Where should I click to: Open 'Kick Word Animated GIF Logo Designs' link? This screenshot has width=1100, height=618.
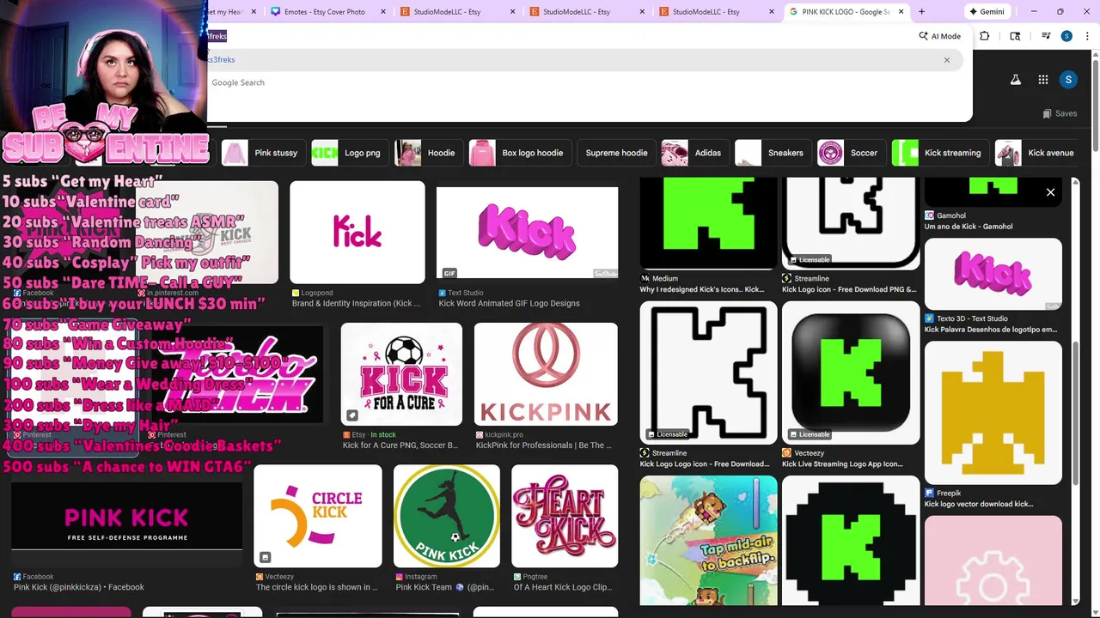pos(509,303)
